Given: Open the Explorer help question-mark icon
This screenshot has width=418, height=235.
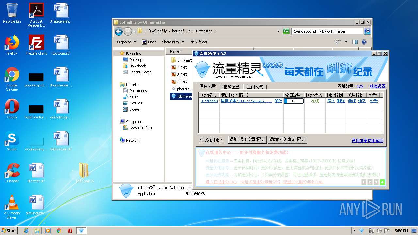Looking at the screenshot, I should click(364, 42).
